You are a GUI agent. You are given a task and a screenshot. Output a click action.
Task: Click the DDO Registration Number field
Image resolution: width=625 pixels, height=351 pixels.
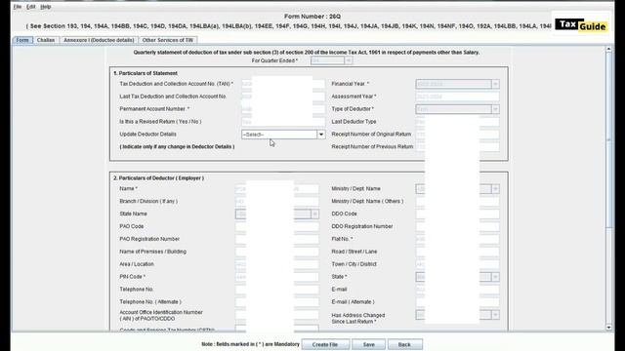457,226
